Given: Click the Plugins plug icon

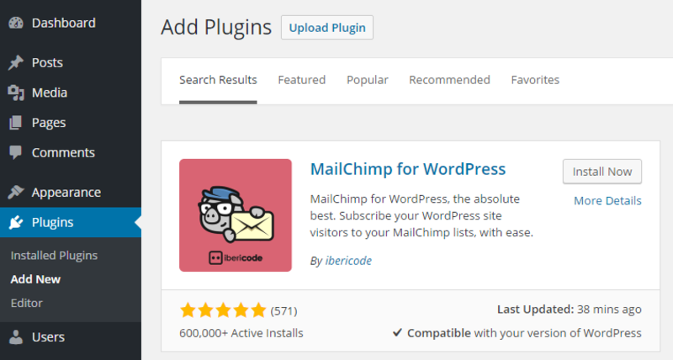Looking at the screenshot, I should click(x=16, y=222).
